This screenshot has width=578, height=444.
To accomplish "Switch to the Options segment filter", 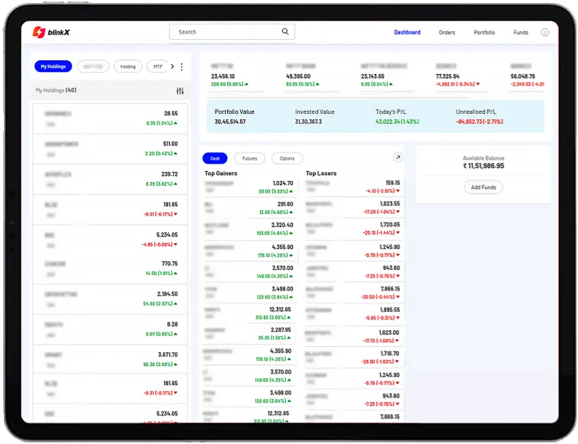I will pos(287,158).
